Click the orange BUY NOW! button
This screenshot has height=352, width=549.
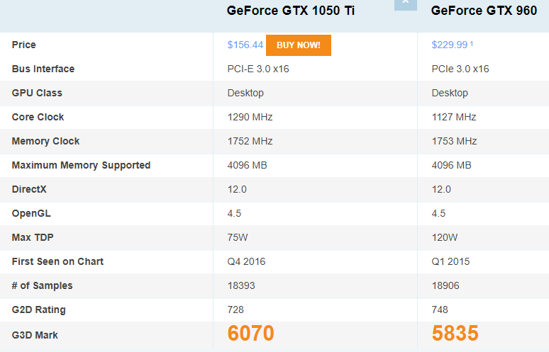click(298, 45)
